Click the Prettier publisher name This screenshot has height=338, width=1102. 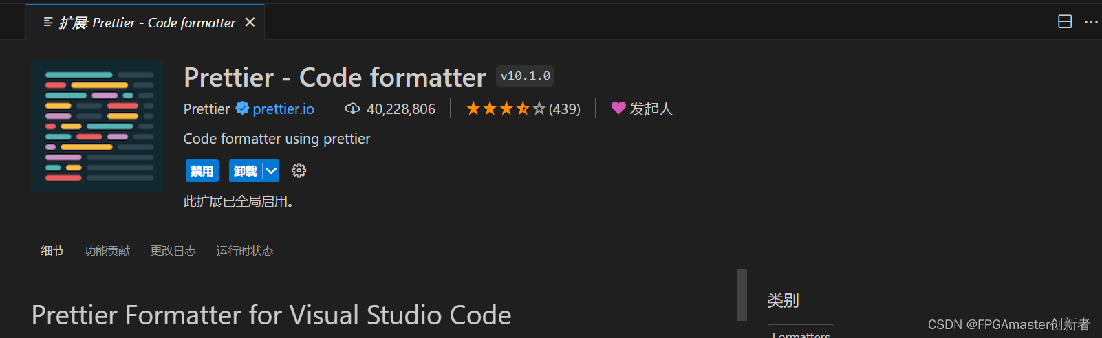pos(206,109)
